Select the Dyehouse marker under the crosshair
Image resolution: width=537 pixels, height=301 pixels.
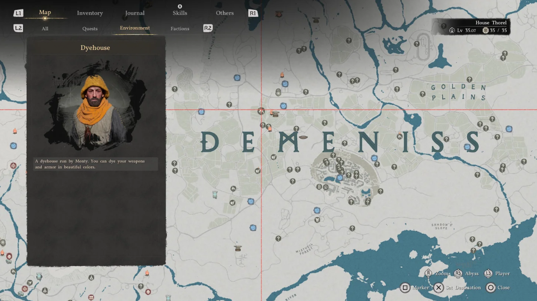[x=261, y=111]
